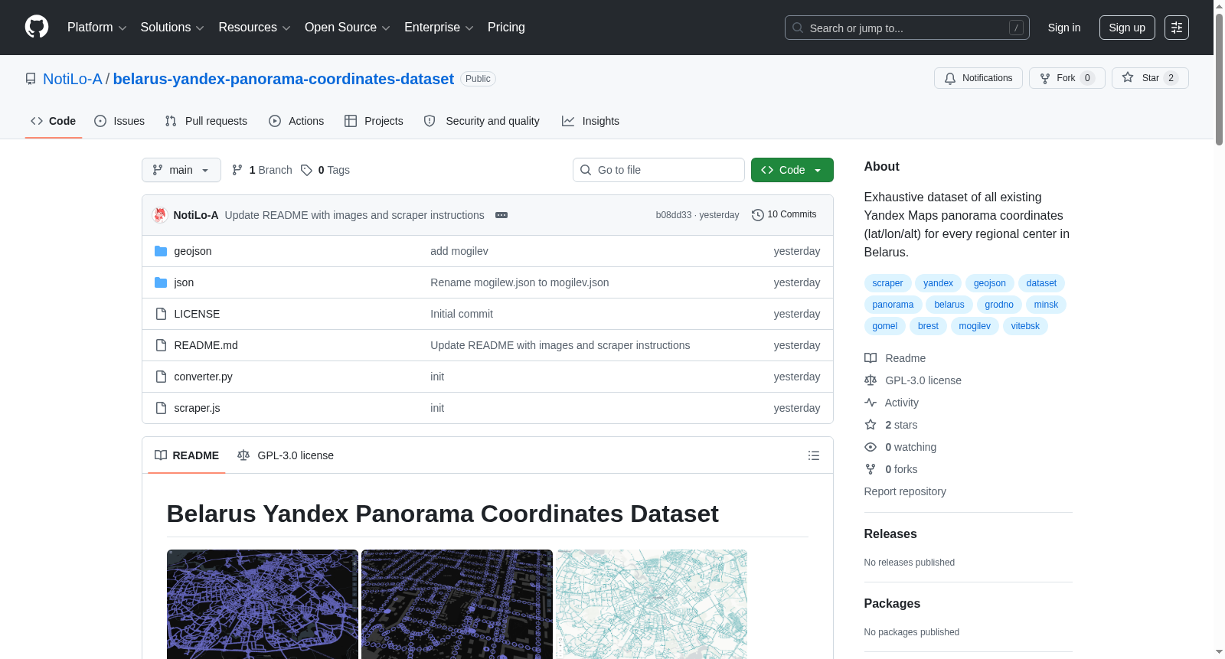Click the Sign in link
The width and height of the screenshot is (1225, 659).
click(1064, 28)
